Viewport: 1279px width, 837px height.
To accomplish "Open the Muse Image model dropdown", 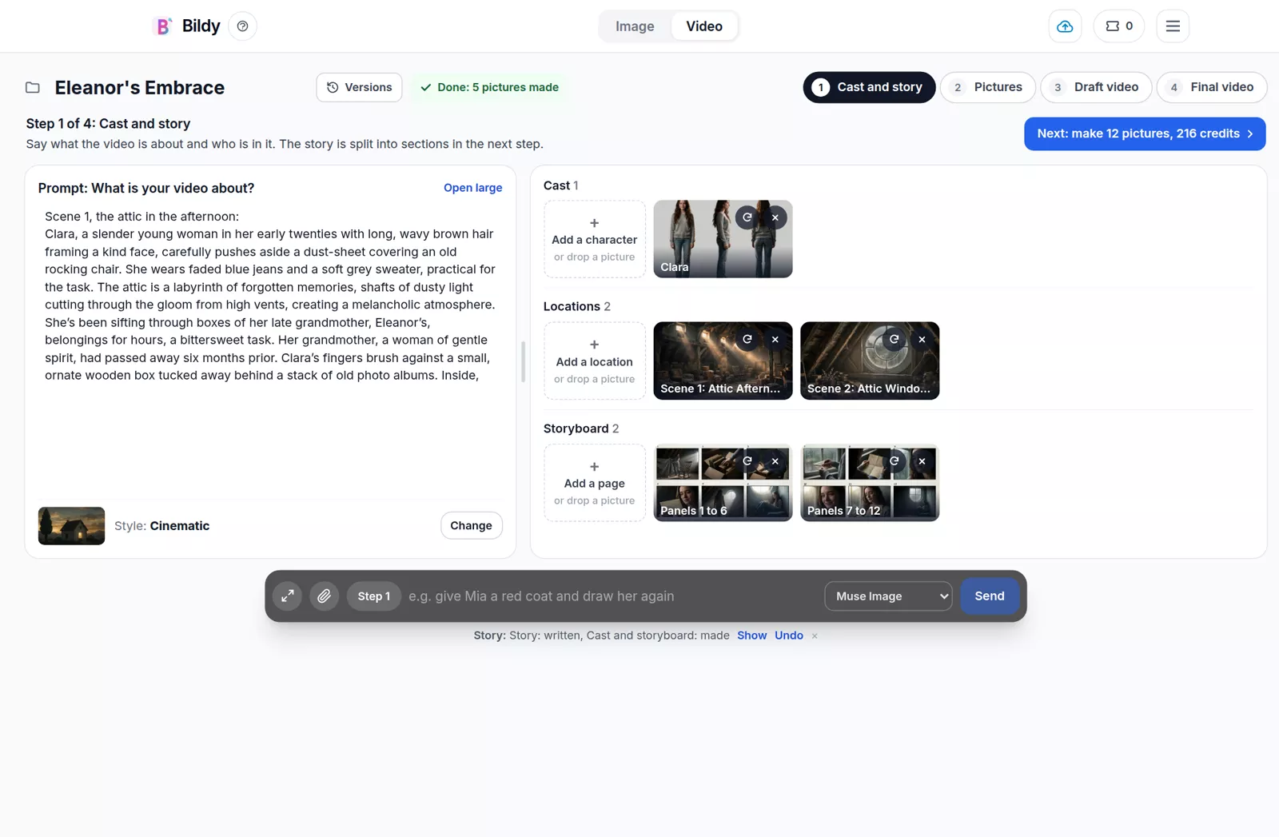I will coord(888,596).
